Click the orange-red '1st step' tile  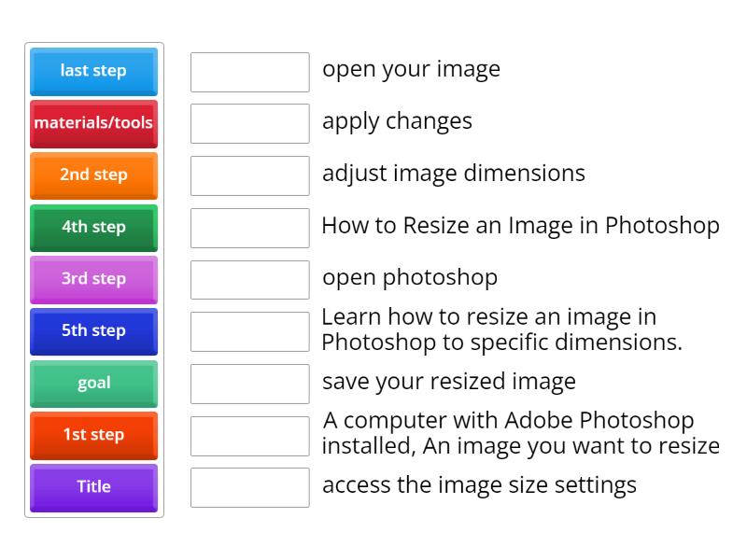tap(93, 435)
